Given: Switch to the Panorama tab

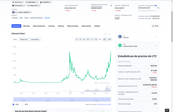Looking at the screenshot, I should point(16,26).
